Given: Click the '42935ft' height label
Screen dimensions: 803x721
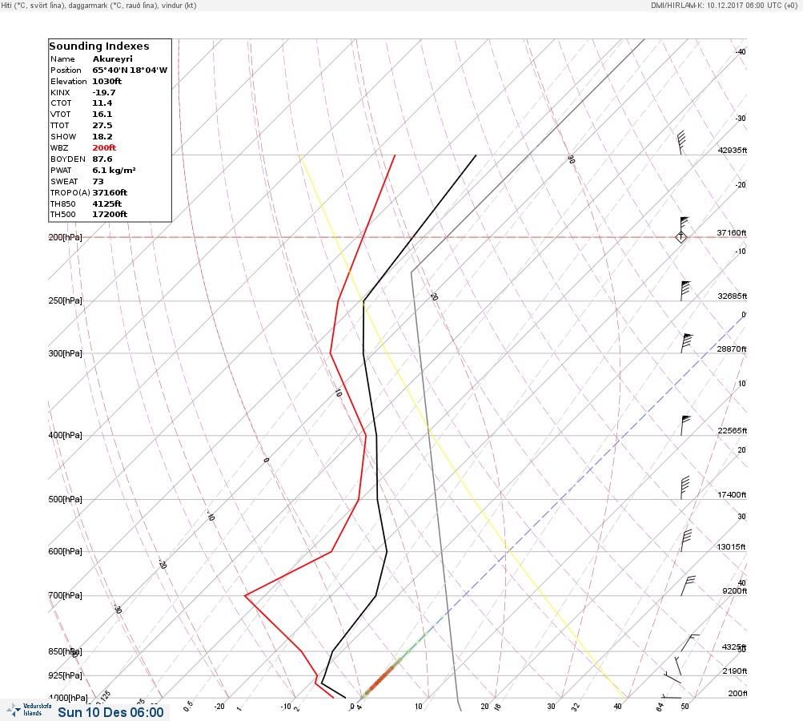Looking at the screenshot, I should click(x=733, y=150).
